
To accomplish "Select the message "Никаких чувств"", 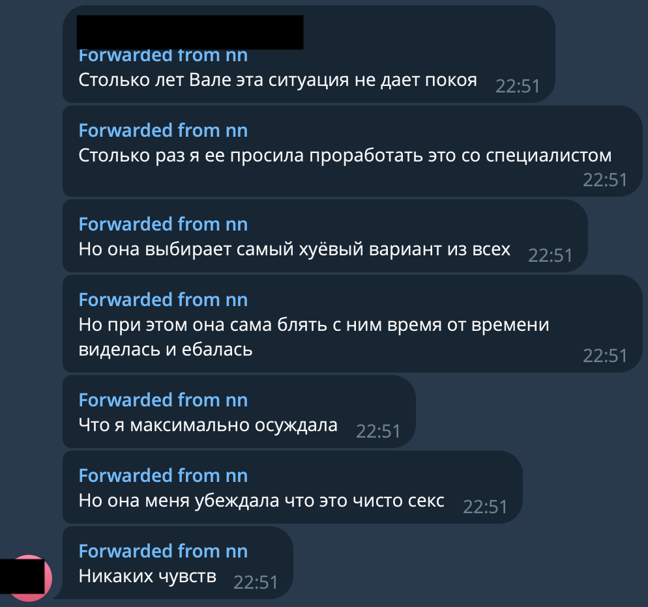I will pos(147,576).
